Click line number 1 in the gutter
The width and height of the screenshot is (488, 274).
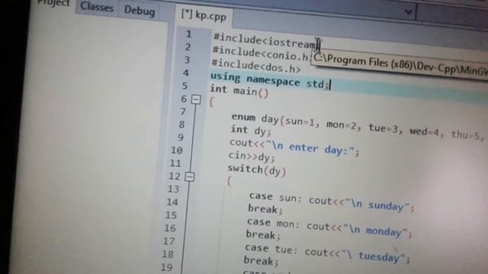click(188, 34)
